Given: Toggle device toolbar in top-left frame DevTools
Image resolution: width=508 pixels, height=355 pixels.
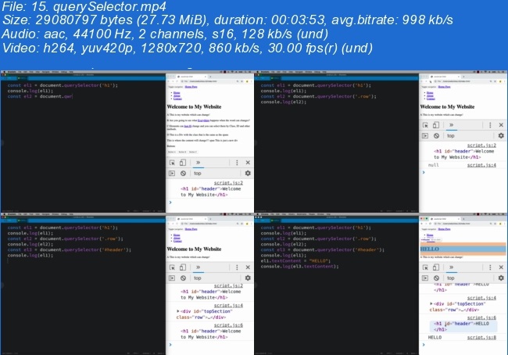Looking at the screenshot, I should (x=183, y=162).
